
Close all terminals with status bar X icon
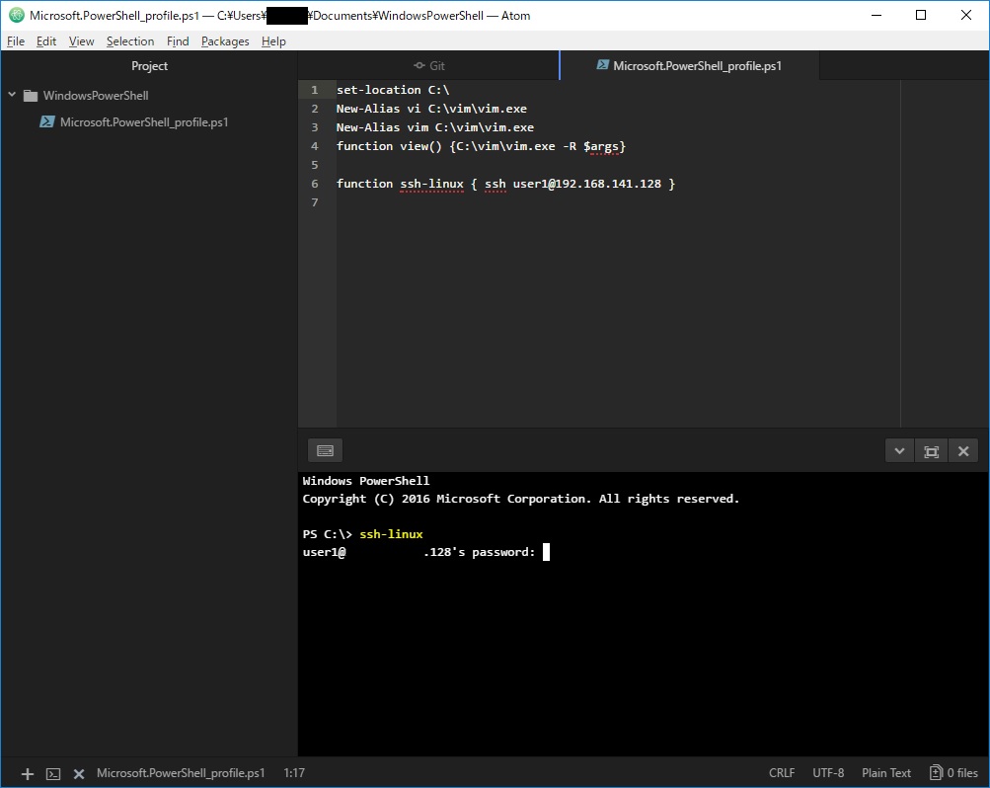79,773
